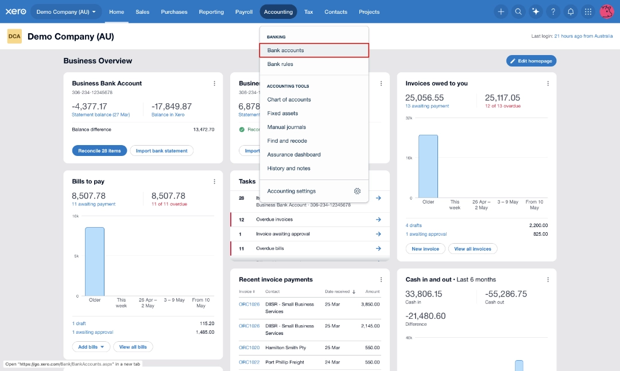620x371 pixels.
Task: Open the apps grid icon
Action: click(x=588, y=12)
